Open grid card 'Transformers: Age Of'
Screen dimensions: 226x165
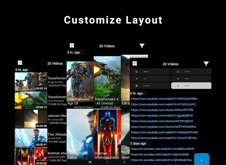80,85
